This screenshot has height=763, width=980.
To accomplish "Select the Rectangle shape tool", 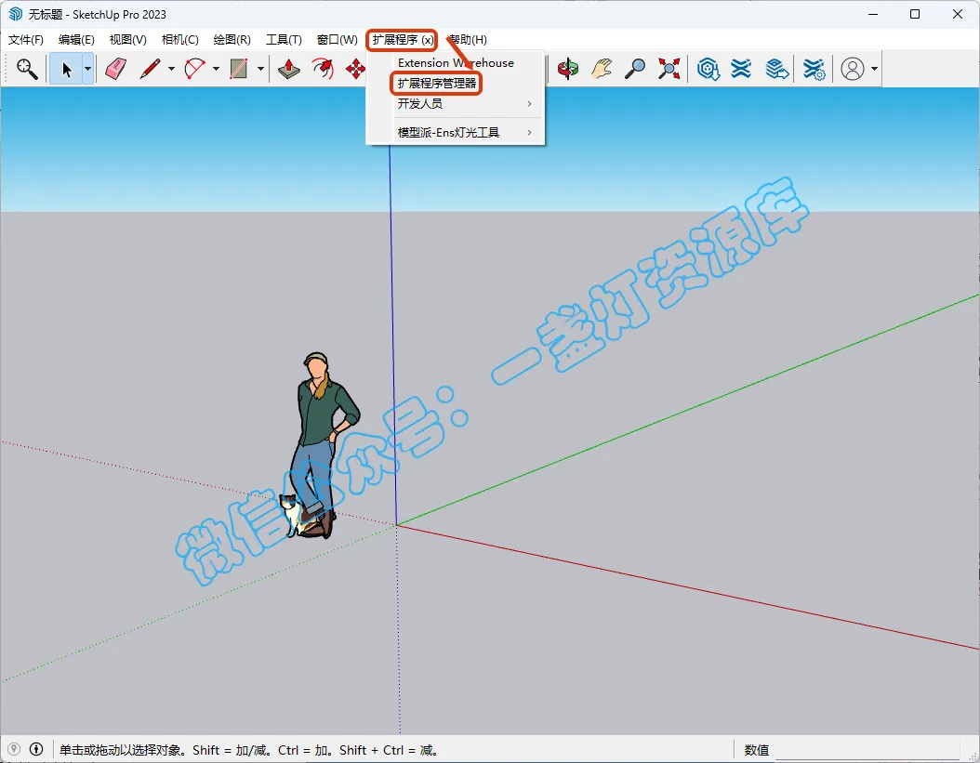I will coord(239,69).
